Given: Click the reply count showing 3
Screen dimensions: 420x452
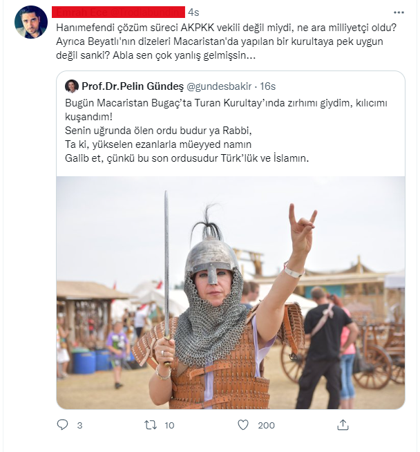Looking at the screenshot, I should pos(79,426).
